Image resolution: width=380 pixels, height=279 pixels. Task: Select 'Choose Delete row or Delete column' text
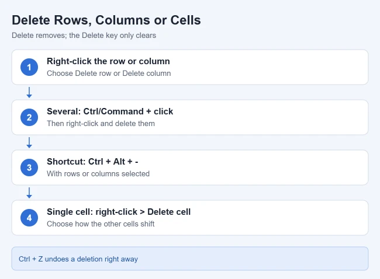coord(109,74)
